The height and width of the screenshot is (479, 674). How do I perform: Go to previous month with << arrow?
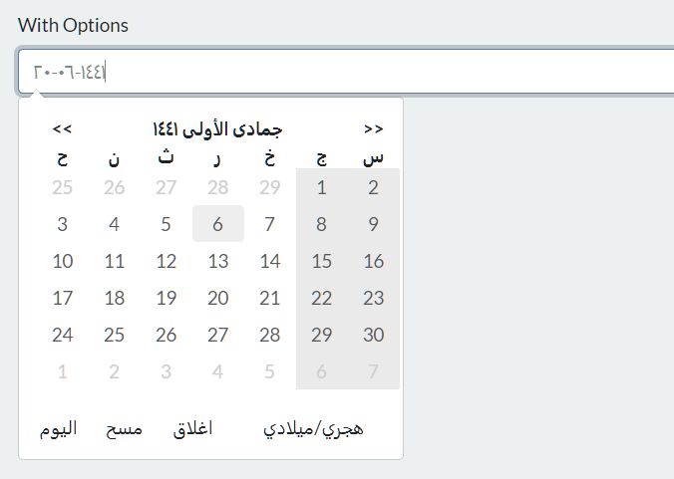point(63,128)
